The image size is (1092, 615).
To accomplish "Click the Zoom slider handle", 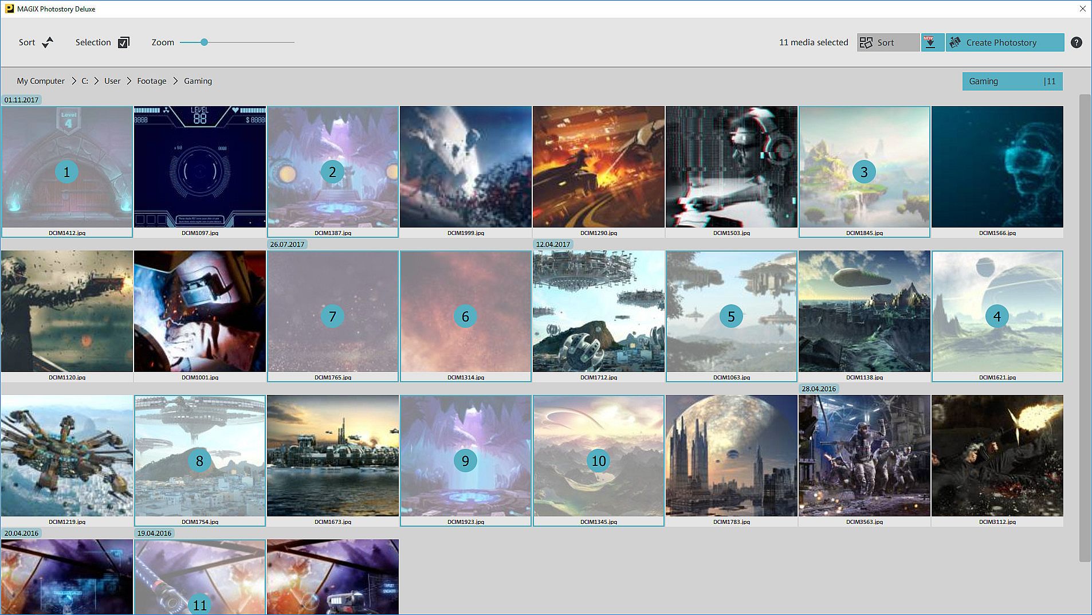I will [204, 42].
